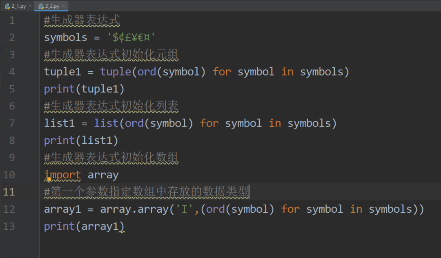Click the 'list' builtin call on line 7
The width and height of the screenshot is (441, 258).
coord(106,123)
